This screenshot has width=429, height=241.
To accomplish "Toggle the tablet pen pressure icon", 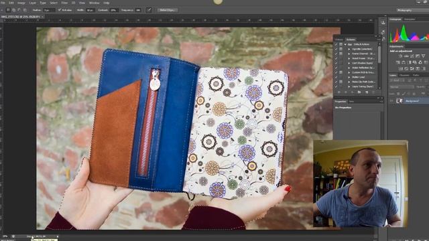I will (x=149, y=10).
